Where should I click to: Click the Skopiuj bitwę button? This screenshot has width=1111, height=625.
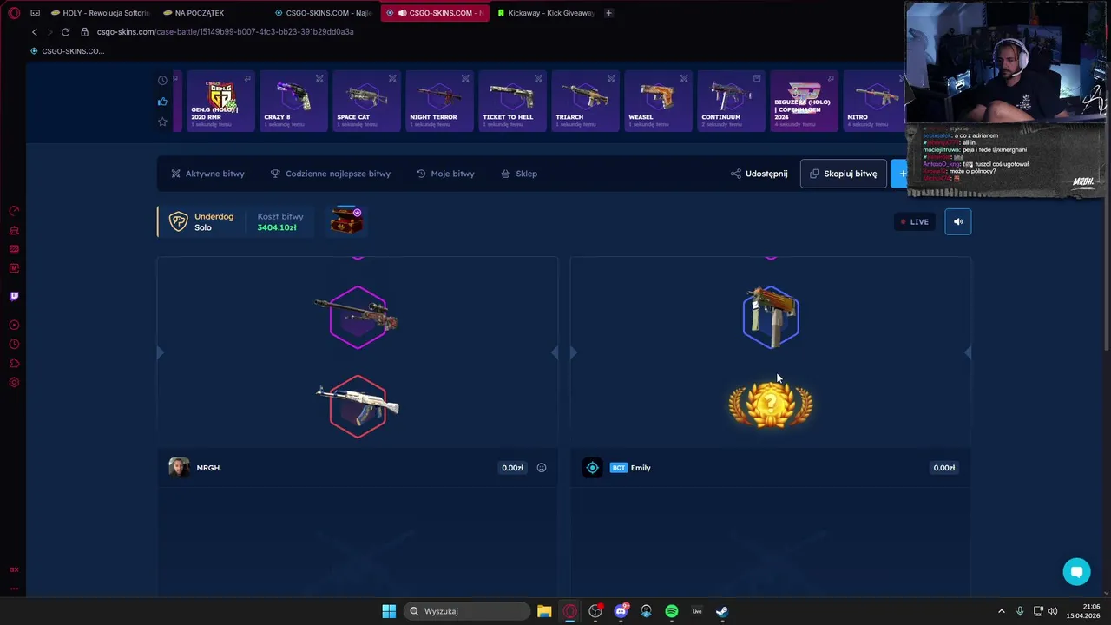pos(844,174)
